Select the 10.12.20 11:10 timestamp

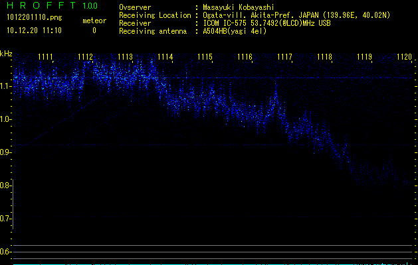tap(33, 30)
